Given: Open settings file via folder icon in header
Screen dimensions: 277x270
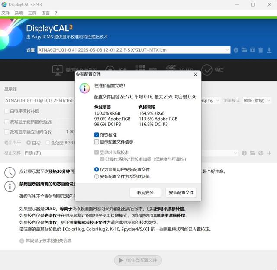Looking at the screenshot, I should (244, 50).
